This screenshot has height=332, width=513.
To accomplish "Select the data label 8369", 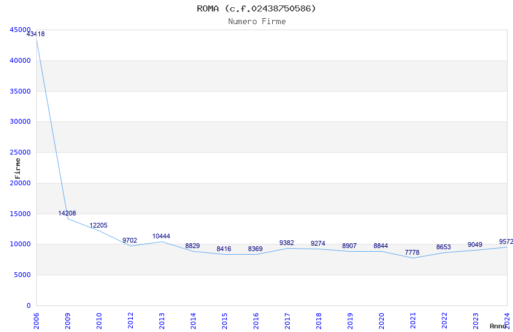I will click(255, 249).
